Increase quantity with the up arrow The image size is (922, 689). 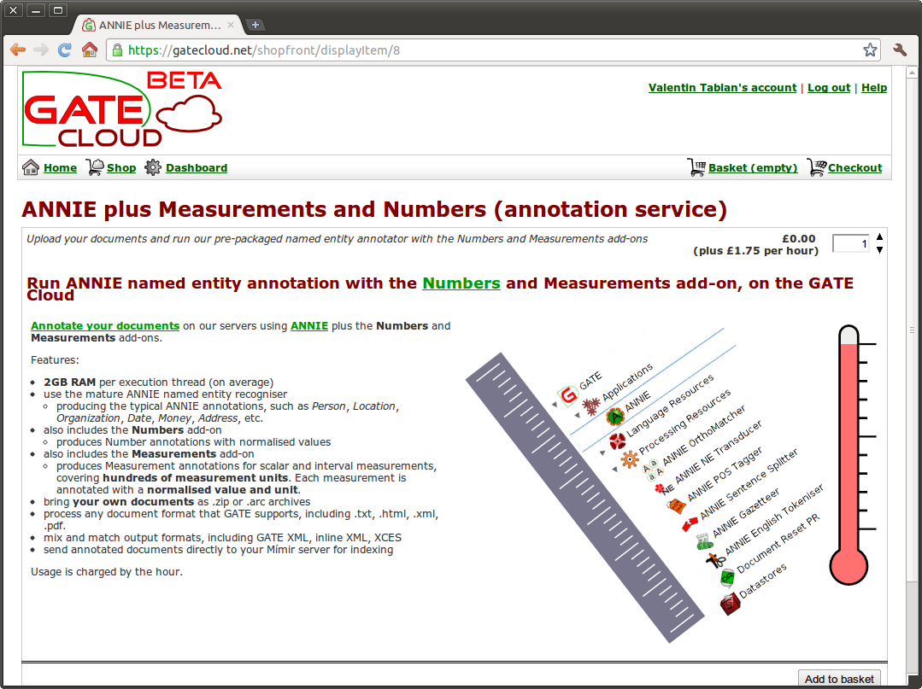879,236
